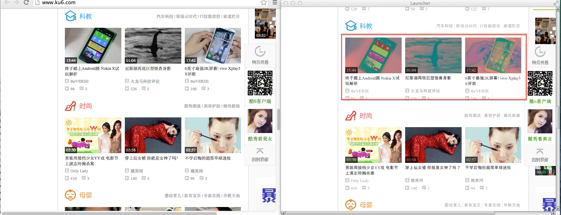Image resolution: width=561 pixels, height=215 pixels.
Task: Click 时尚 high heel icon in browser
Action: pyautogui.click(x=70, y=106)
